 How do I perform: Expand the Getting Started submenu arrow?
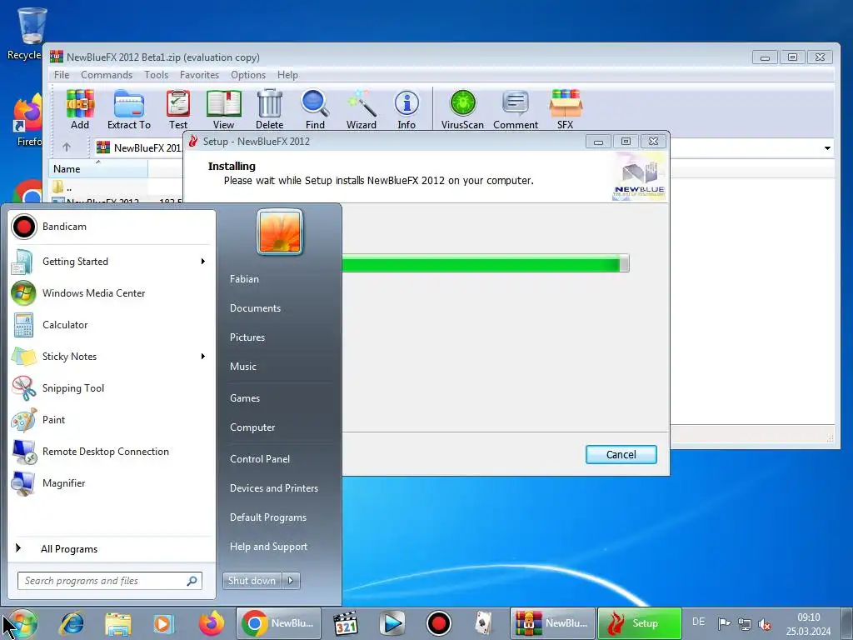[x=203, y=261]
